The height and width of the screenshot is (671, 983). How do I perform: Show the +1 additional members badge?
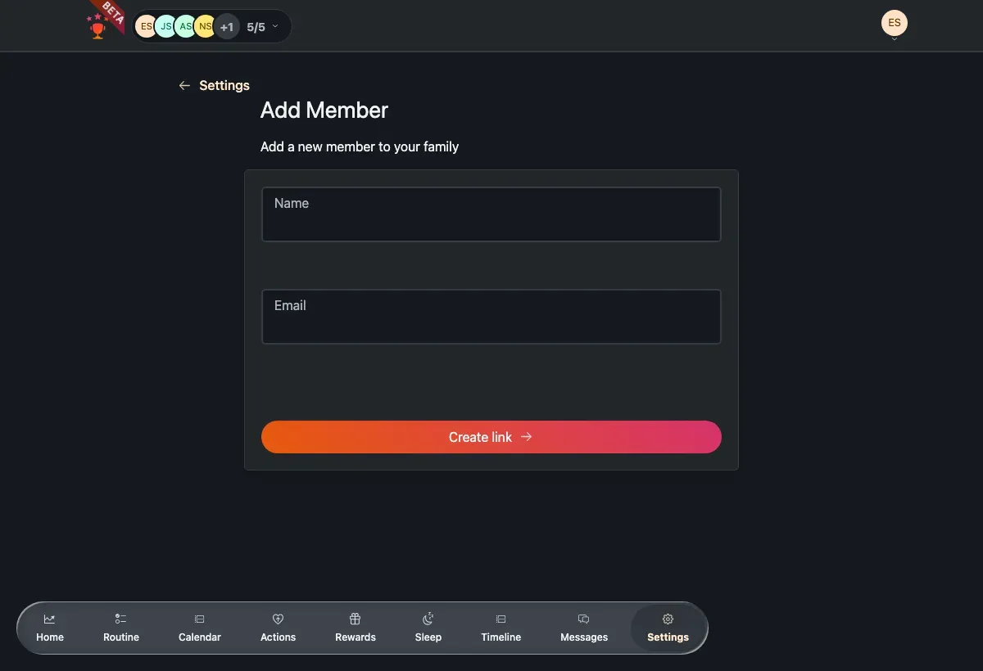tap(227, 27)
